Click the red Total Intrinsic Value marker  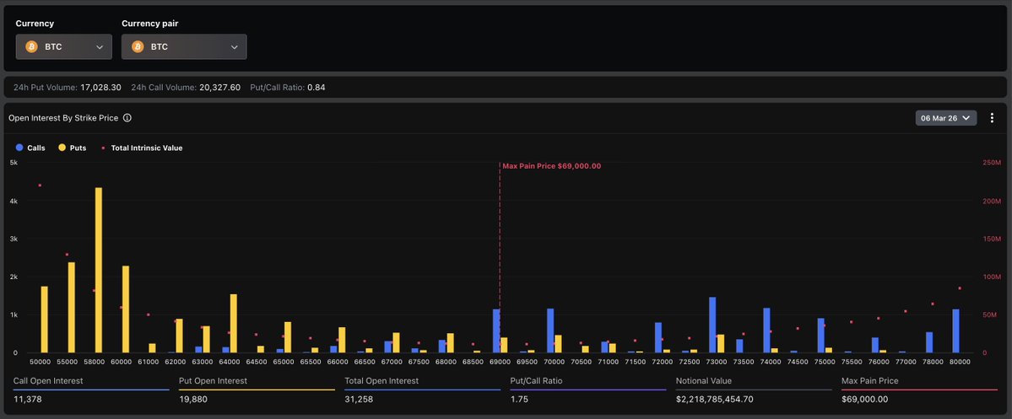click(103, 148)
